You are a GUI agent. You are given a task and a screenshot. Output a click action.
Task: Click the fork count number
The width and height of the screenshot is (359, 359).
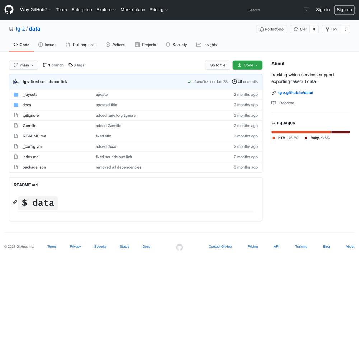345,29
